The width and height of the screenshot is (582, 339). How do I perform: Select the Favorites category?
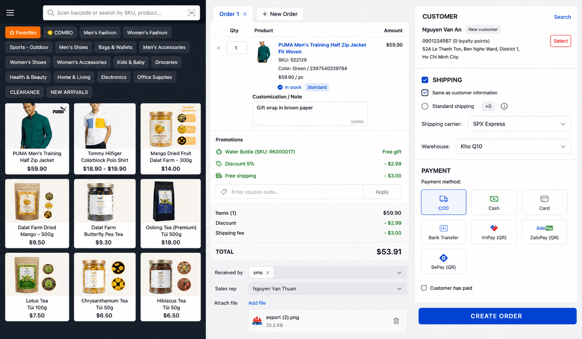click(x=23, y=33)
